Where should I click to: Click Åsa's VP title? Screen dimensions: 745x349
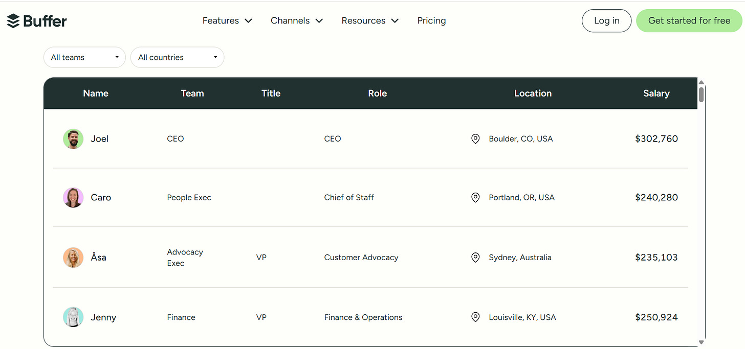point(261,258)
